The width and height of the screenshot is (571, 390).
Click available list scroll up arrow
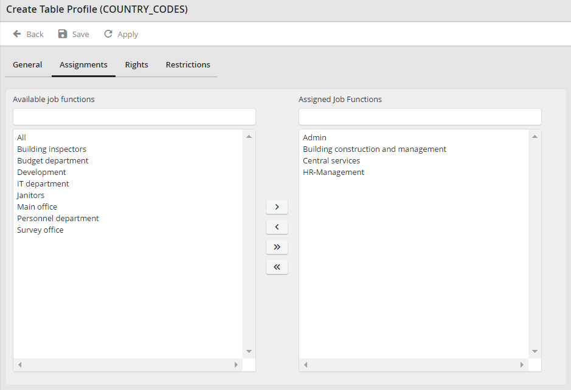point(249,137)
